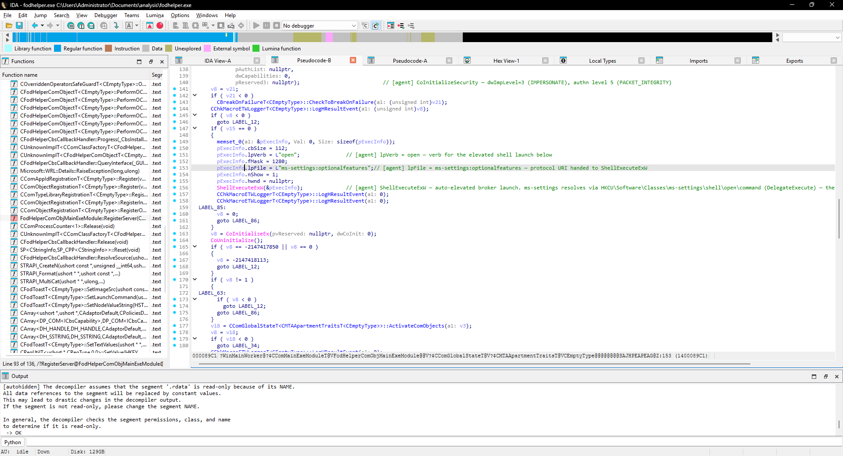Click the red triangle framed toolbar icon

(150, 25)
